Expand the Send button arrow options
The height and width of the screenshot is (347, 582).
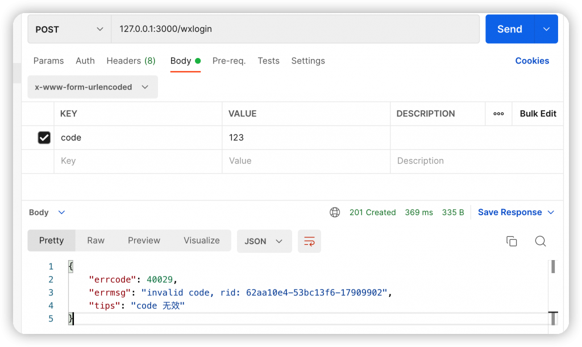(546, 30)
